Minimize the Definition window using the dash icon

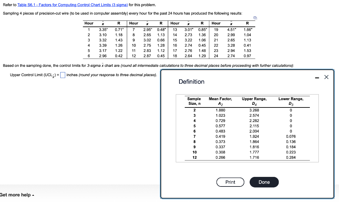point(317,77)
